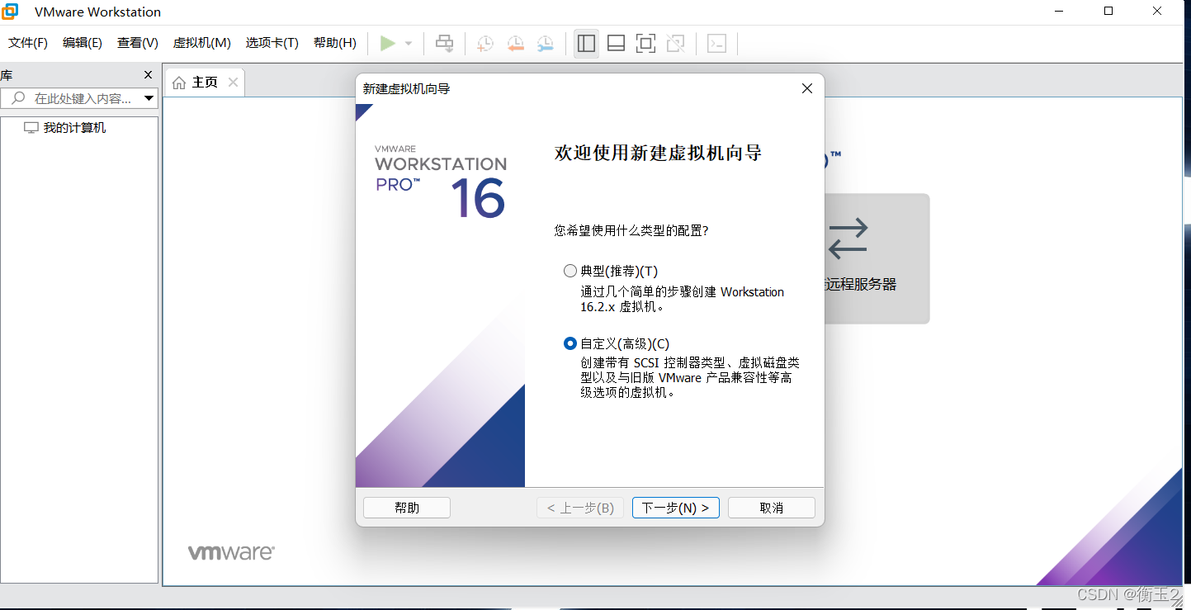
Task: Click the Revert to Snapshot toolbar icon
Action: 516,44
